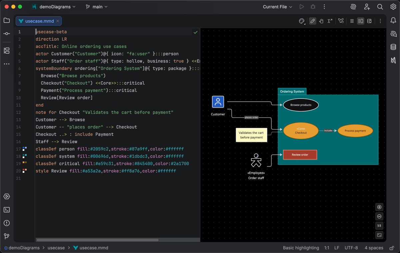Click the Mermaid help icon with question mark
The width and height of the screenshot is (400, 253).
(341, 21)
